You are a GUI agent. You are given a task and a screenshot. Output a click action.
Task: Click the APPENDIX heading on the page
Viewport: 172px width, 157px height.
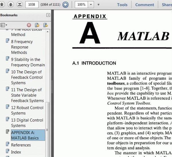pos(90,16)
